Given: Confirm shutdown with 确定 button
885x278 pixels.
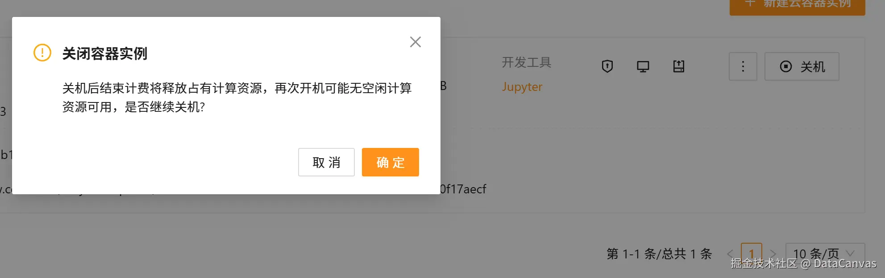Looking at the screenshot, I should pos(390,162).
